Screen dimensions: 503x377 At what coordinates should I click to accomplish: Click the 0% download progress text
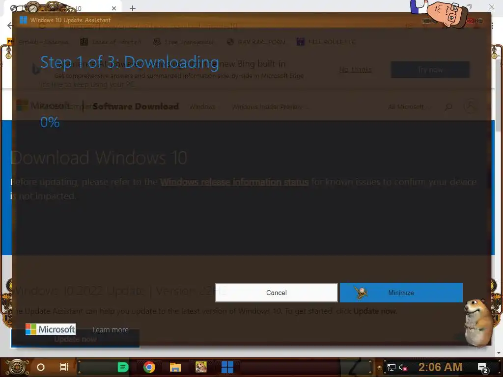point(50,122)
